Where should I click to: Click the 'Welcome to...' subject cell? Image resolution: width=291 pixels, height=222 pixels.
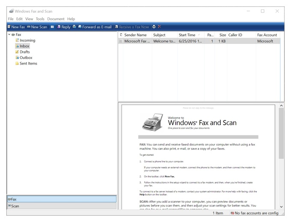(164, 41)
